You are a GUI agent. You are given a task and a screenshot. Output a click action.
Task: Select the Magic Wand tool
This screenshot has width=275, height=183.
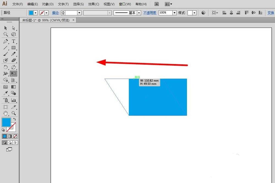point(5,34)
